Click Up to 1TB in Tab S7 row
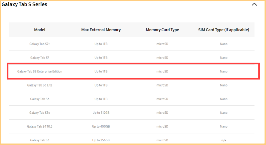The height and width of the screenshot is (145, 266). pos(101,58)
